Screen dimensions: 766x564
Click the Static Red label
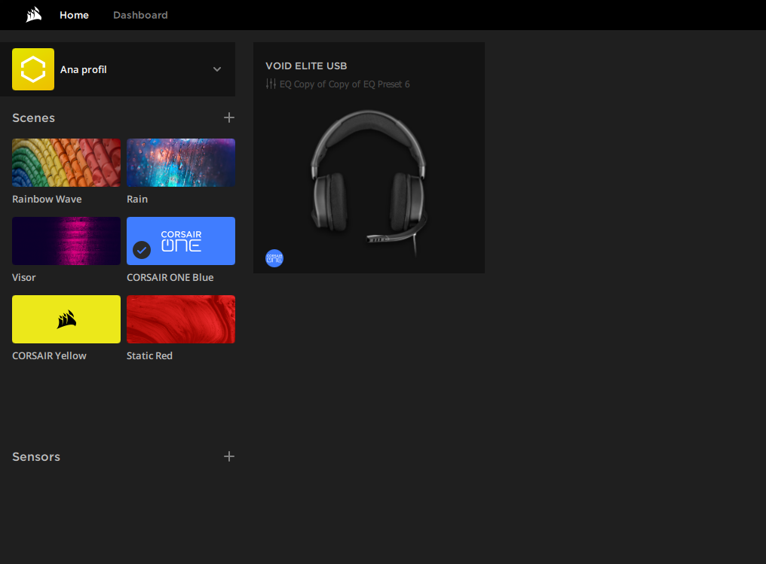click(149, 355)
